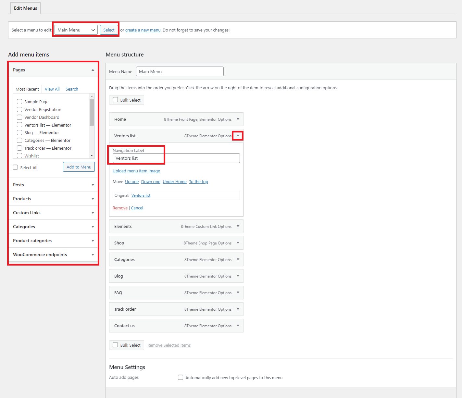The width and height of the screenshot is (462, 398).
Task: Click the 'FAQ' menu item title
Action: [x=118, y=293]
